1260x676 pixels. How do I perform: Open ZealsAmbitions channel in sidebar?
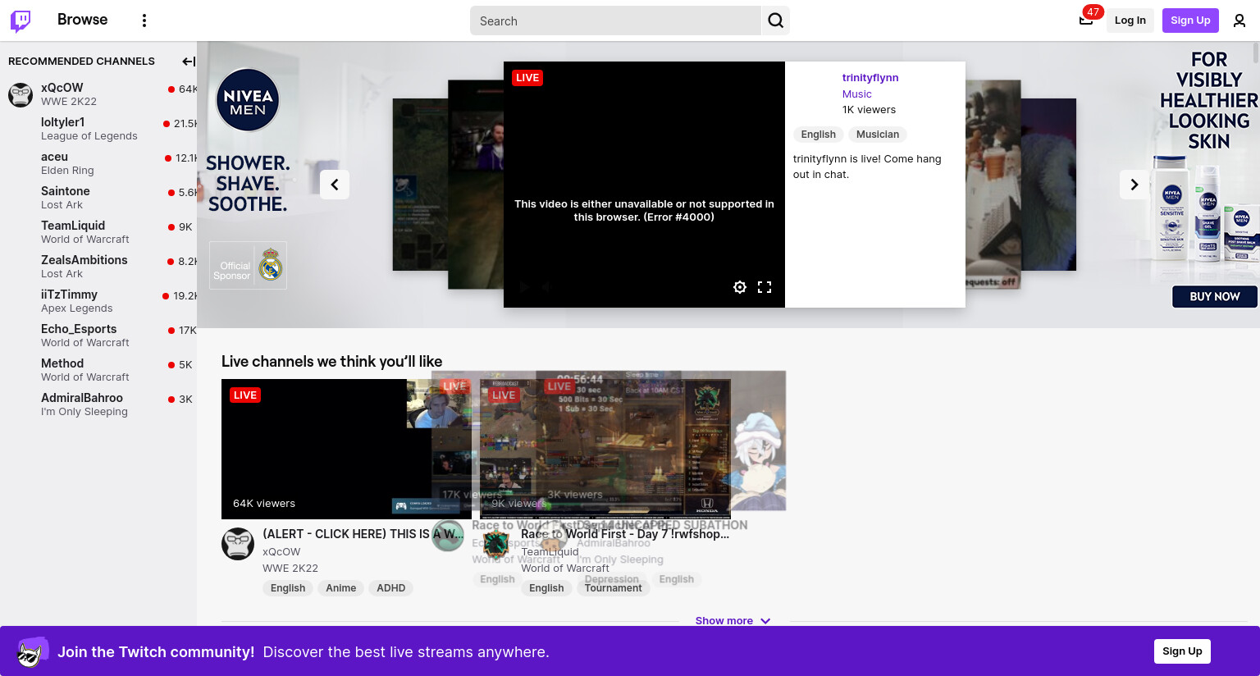click(x=98, y=267)
